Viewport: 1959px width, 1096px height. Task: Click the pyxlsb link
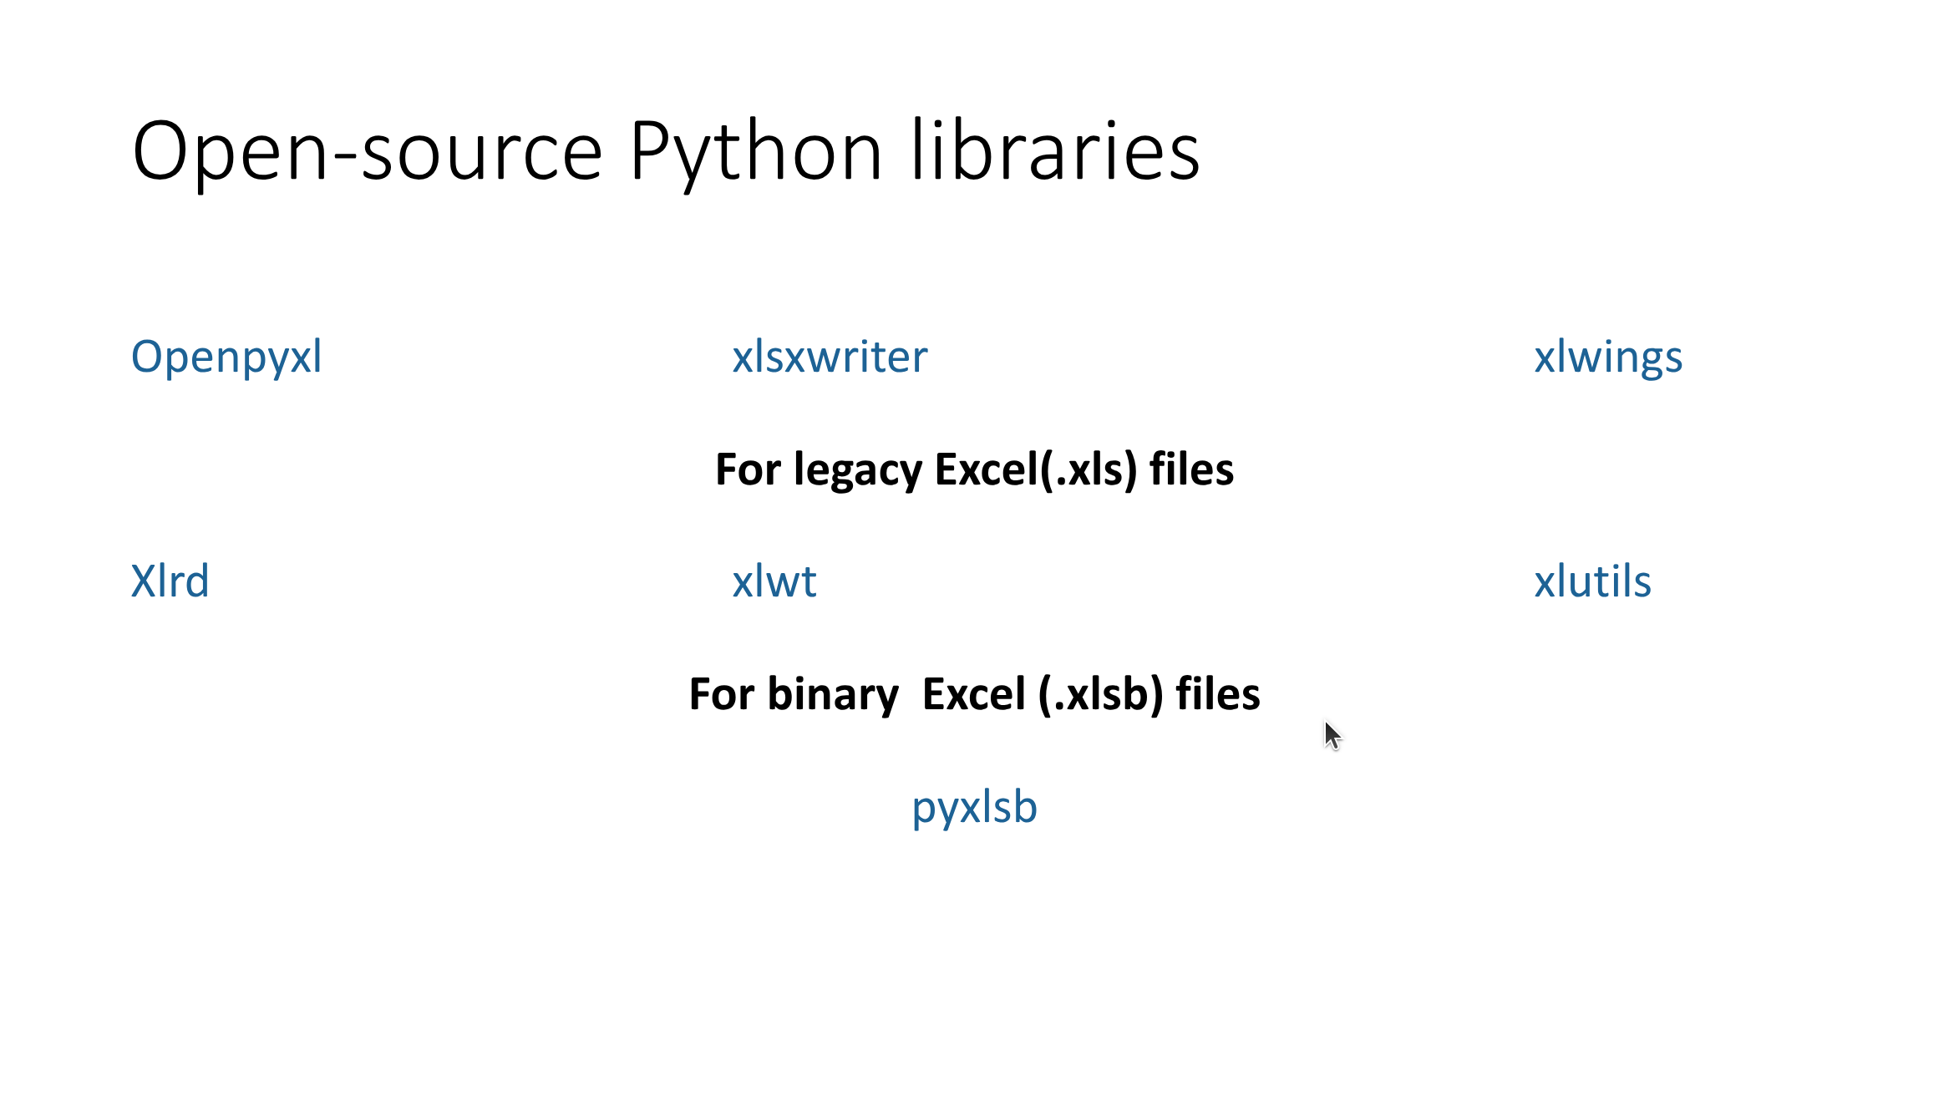click(974, 807)
